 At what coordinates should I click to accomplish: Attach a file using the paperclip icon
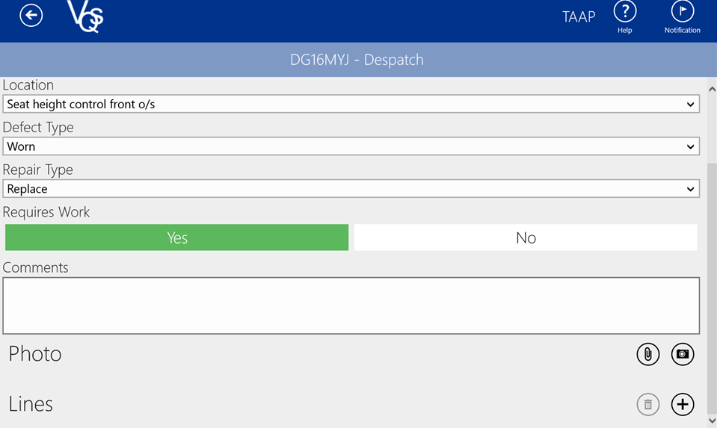coord(647,354)
